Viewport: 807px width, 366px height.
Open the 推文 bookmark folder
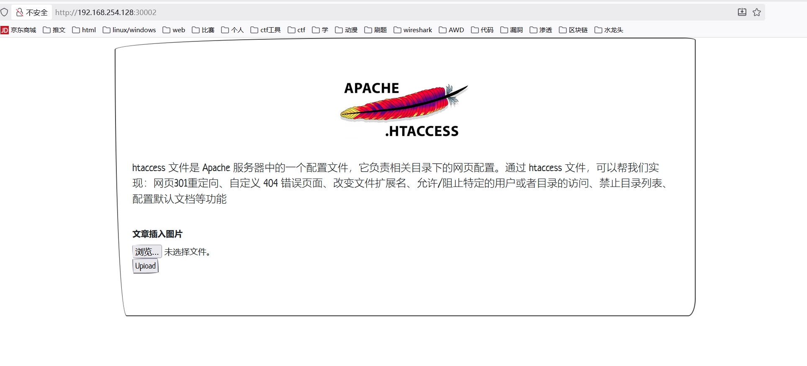(54, 30)
